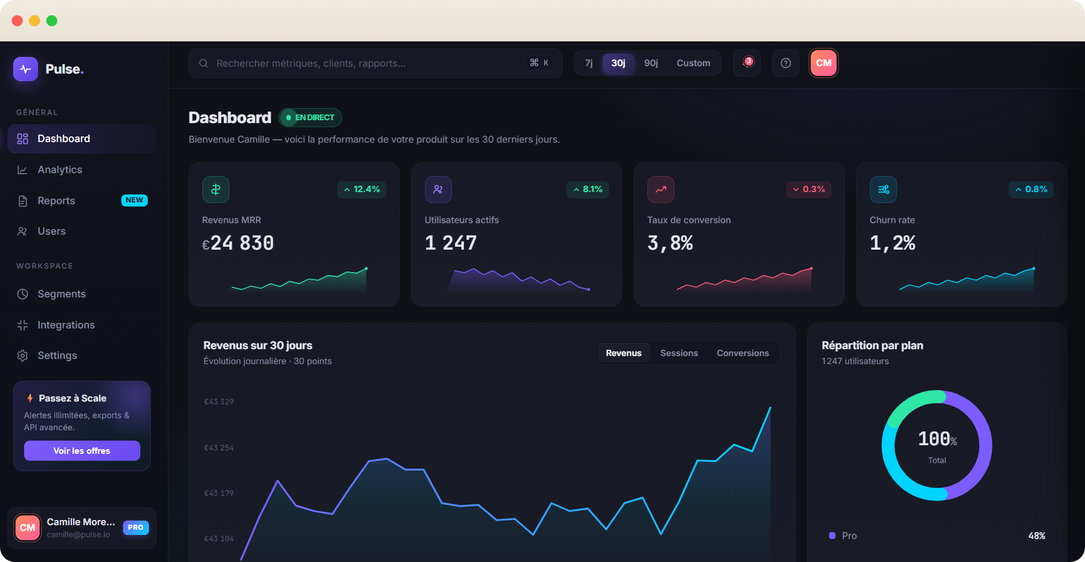This screenshot has width=1085, height=562.
Task: Click the Dashboard grid icon in sidebar
Action: [x=22, y=139]
